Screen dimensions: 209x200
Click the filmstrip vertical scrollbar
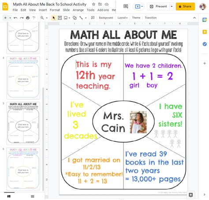tap(43, 139)
